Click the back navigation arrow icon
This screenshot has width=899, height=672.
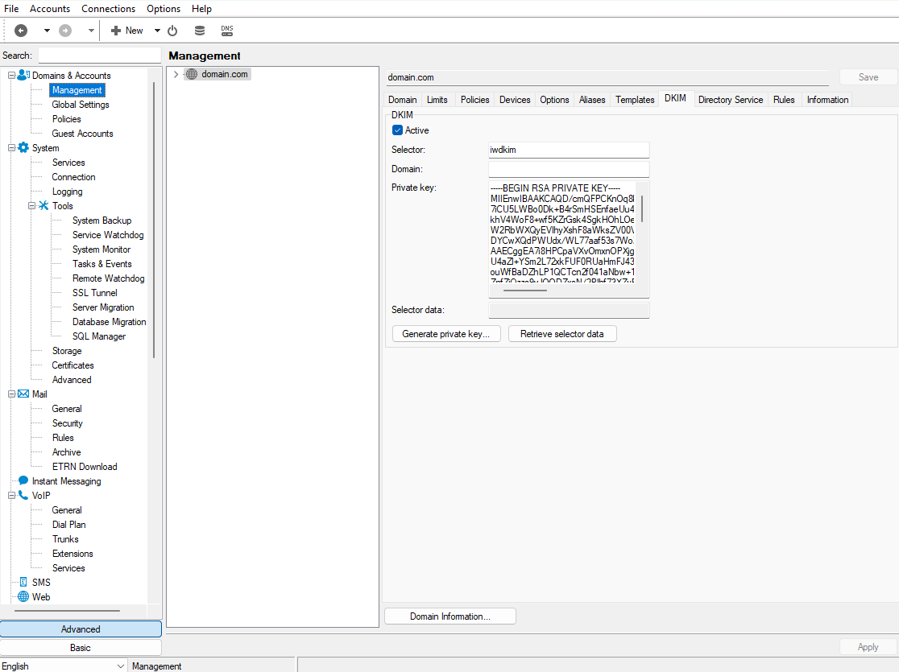tap(21, 31)
